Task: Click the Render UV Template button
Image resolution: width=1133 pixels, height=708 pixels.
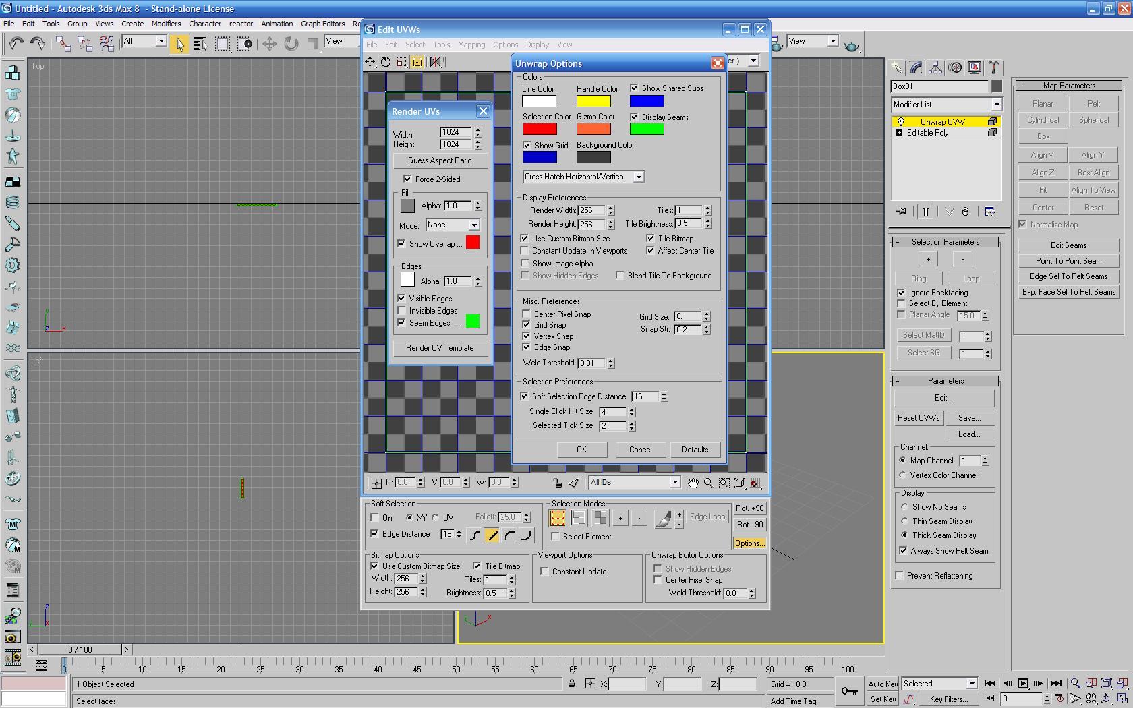Action: pos(440,348)
